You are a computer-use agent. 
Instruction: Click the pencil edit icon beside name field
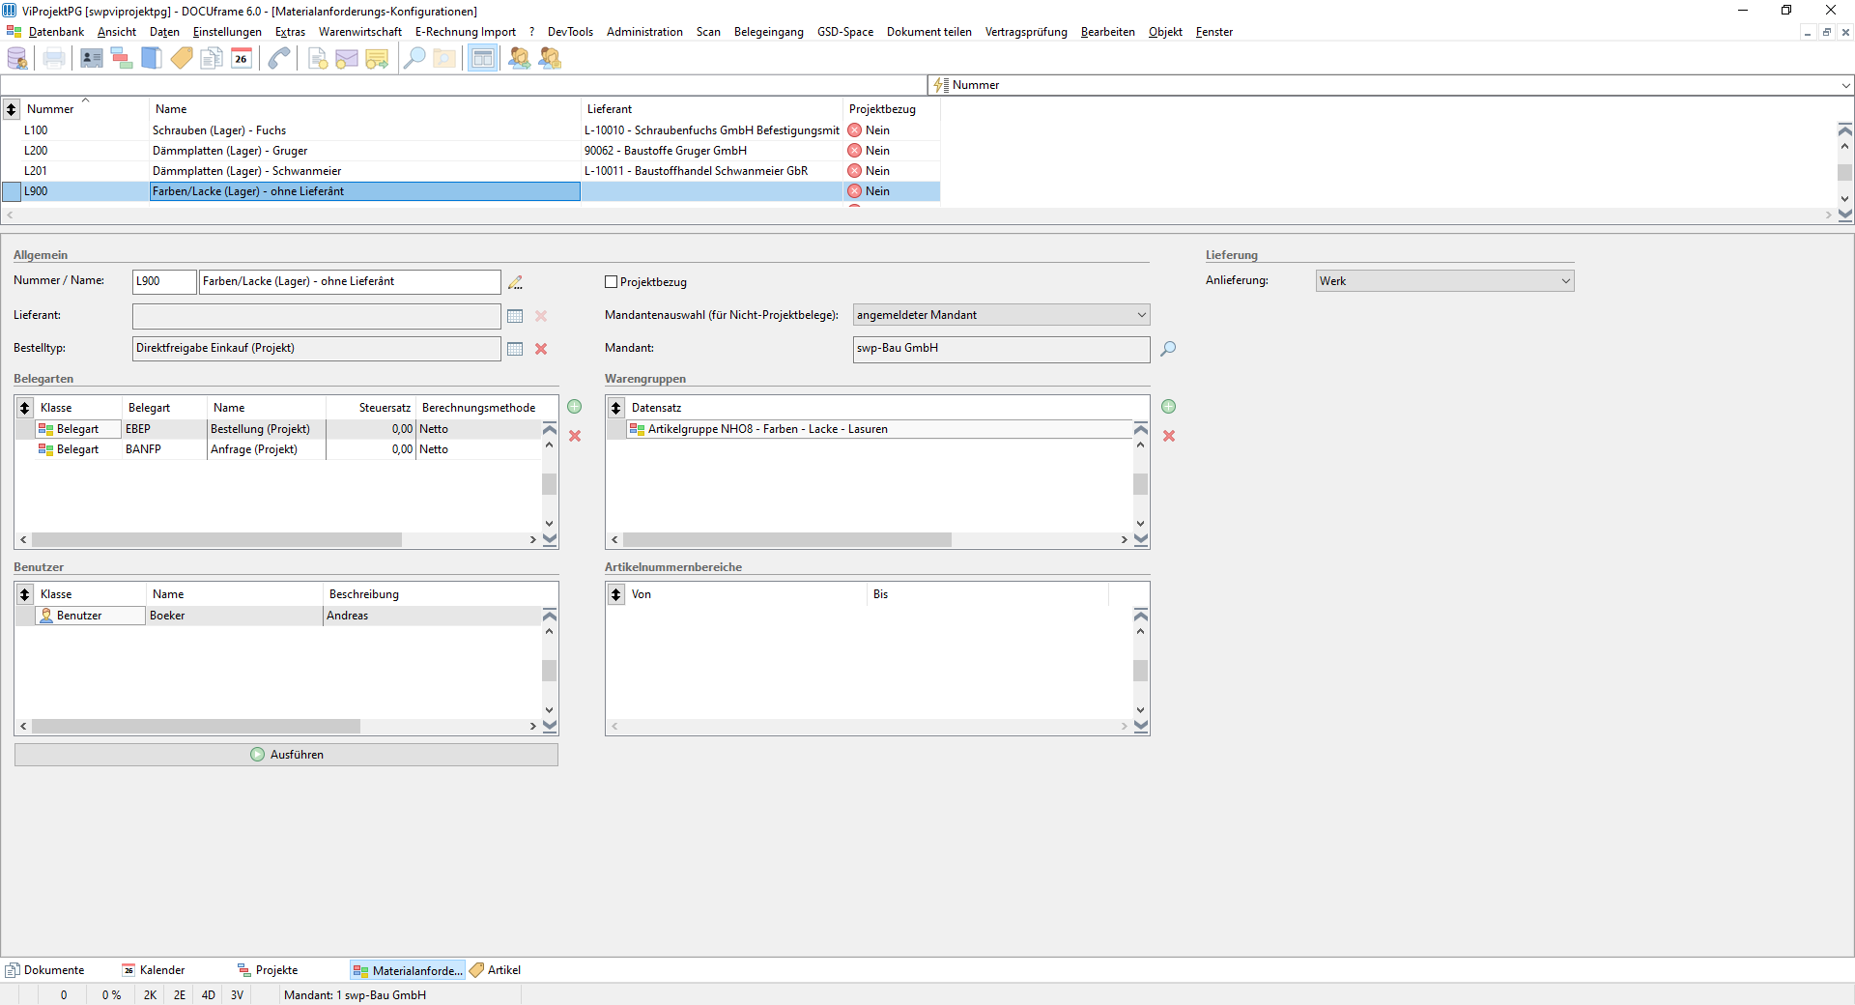tap(515, 282)
